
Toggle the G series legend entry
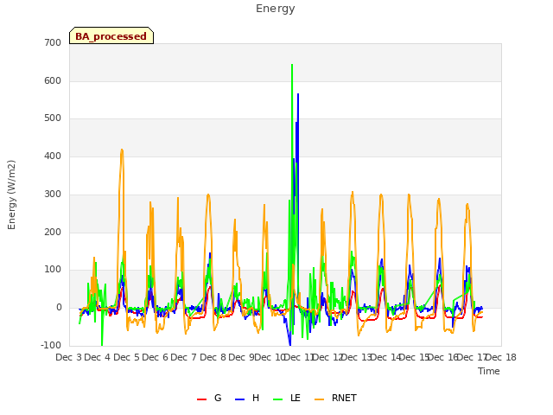(209, 398)
